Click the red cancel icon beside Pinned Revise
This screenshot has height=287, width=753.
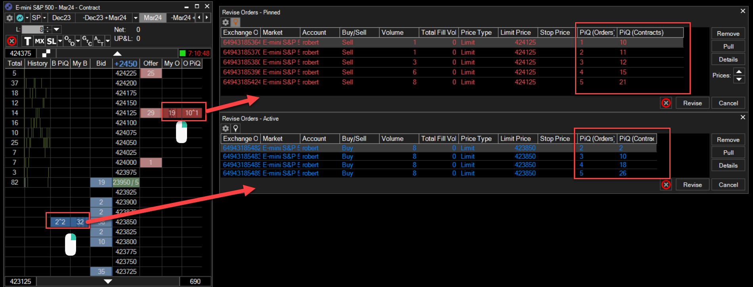coord(666,103)
